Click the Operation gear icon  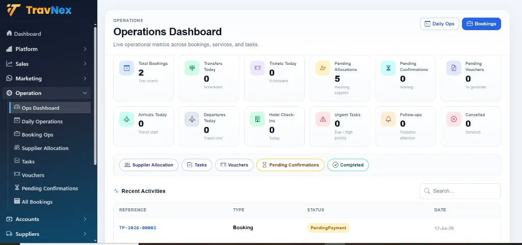tap(9, 93)
